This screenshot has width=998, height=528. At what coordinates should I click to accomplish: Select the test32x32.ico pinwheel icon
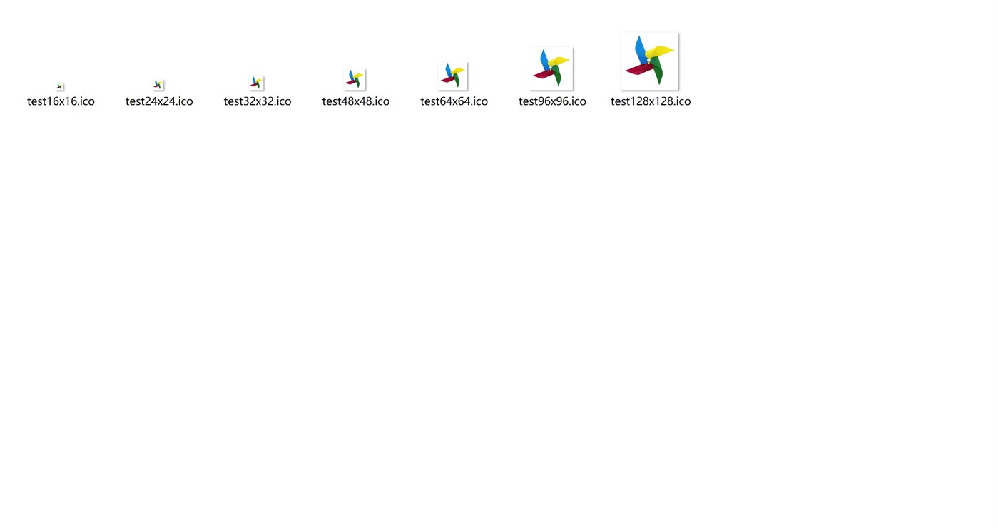(257, 81)
